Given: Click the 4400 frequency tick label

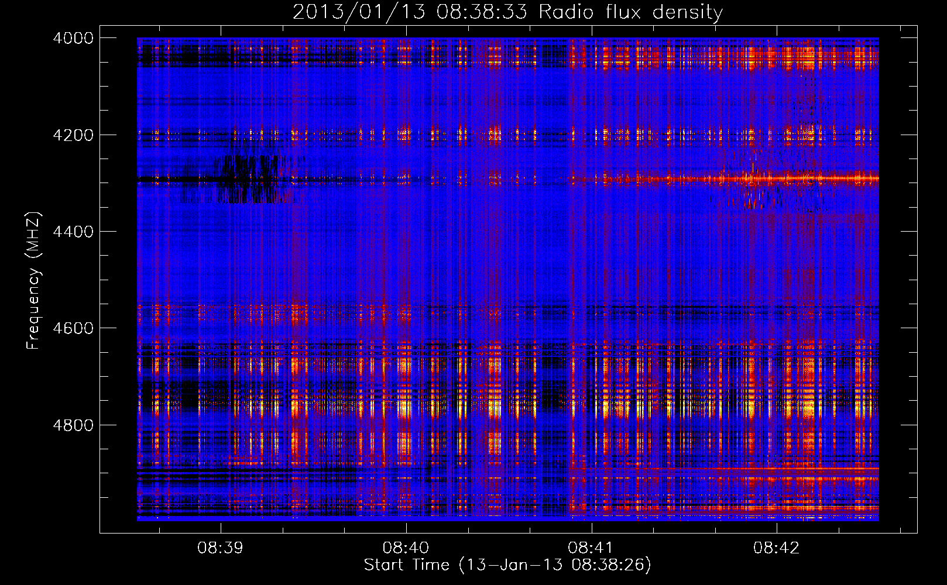Looking at the screenshot, I should (x=73, y=232).
